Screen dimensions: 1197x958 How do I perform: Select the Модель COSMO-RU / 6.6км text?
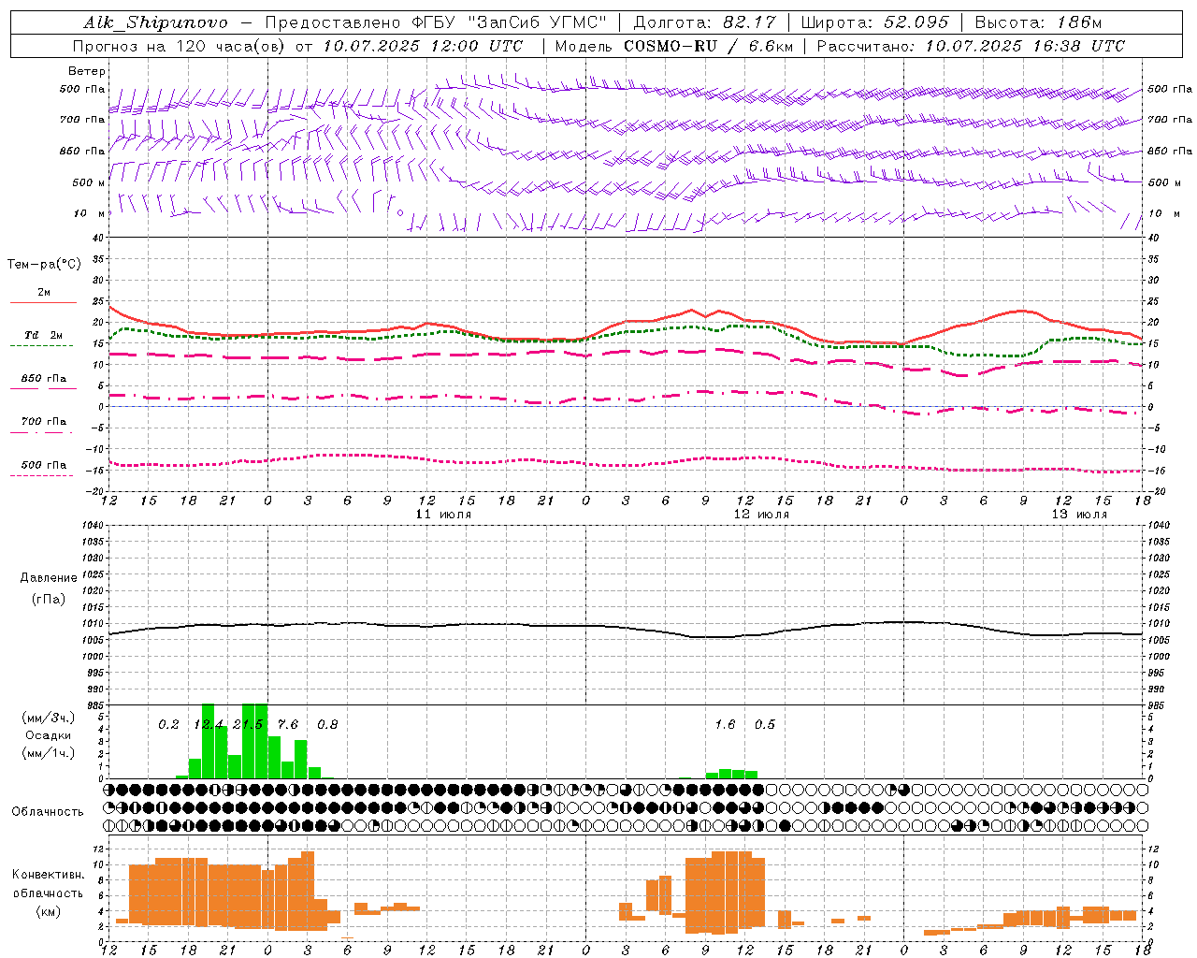[673, 46]
